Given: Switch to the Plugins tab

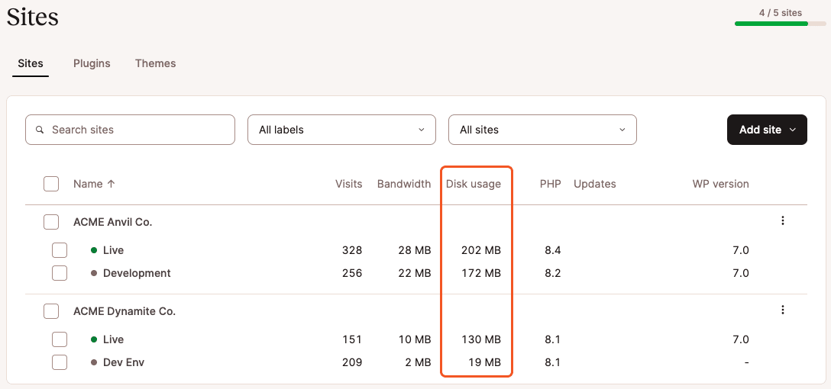Looking at the screenshot, I should [x=92, y=63].
